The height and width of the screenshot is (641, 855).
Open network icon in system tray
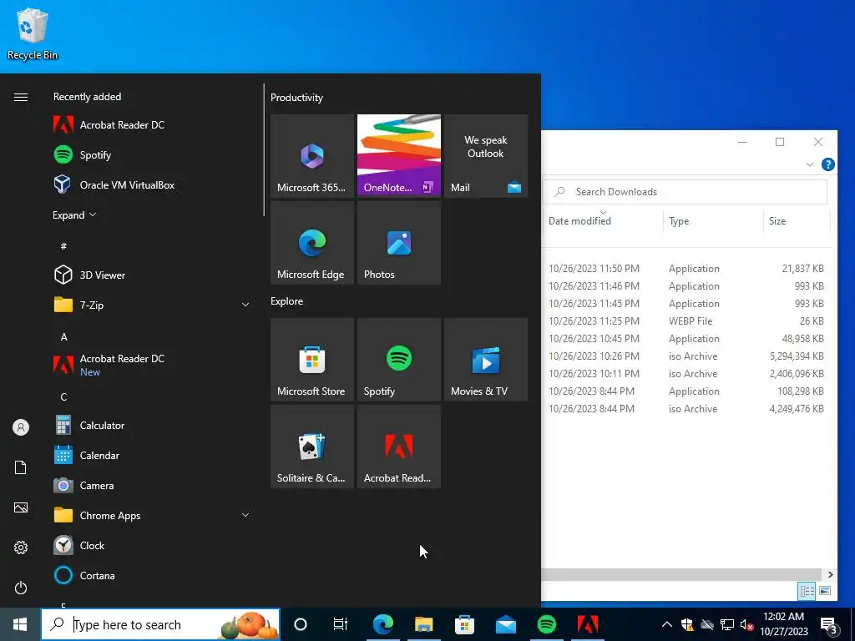727,624
